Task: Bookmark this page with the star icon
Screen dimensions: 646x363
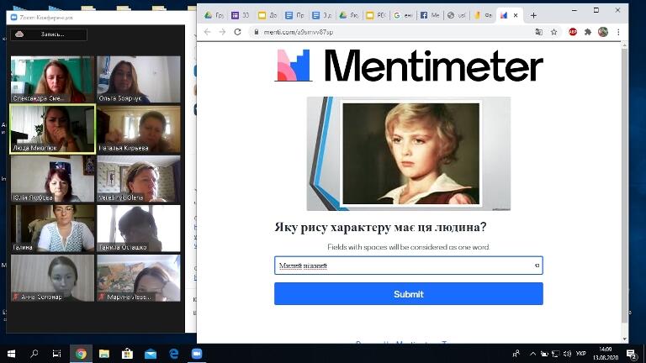Action: pos(553,32)
